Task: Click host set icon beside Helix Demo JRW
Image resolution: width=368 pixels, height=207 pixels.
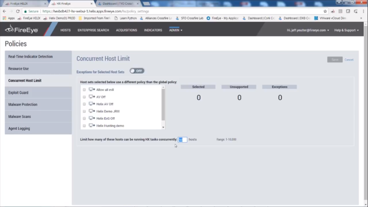Action: click(92, 111)
